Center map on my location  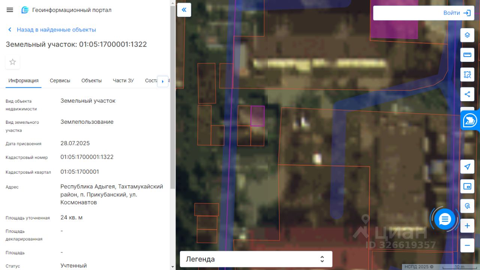pos(467,167)
